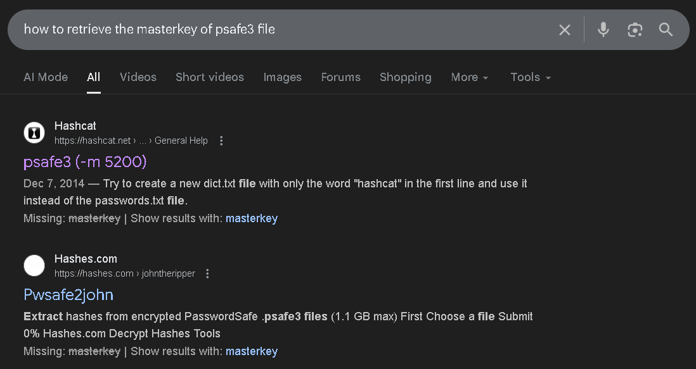Open Google Lens image search icon

[635, 30]
